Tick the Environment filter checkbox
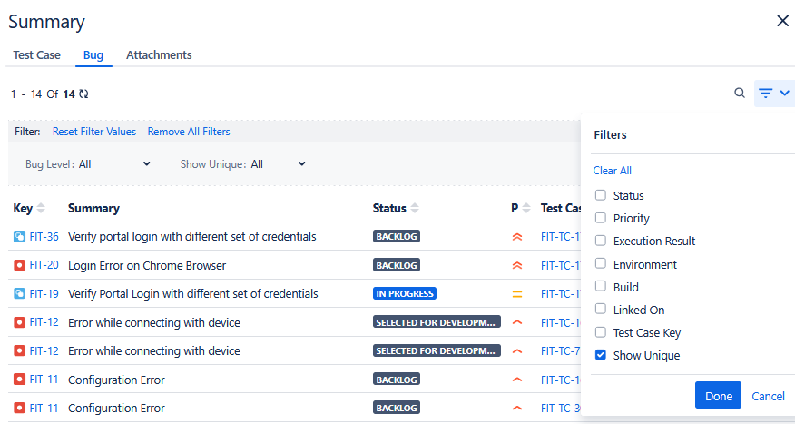Image resolution: width=795 pixels, height=424 pixels. pyautogui.click(x=600, y=264)
